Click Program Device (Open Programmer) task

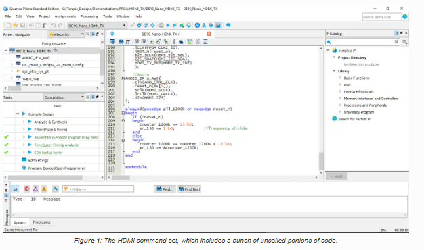pyautogui.click(x=57, y=168)
